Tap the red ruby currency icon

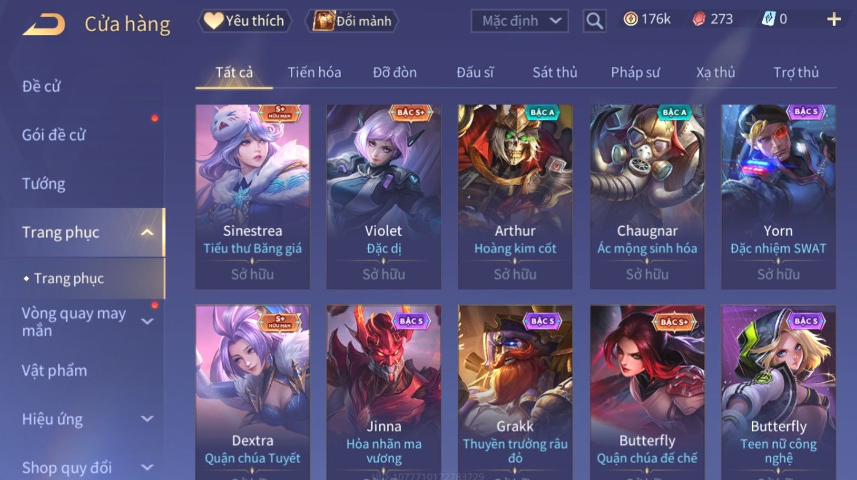(699, 19)
